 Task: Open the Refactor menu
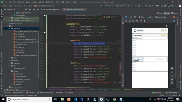tap(42, 2)
